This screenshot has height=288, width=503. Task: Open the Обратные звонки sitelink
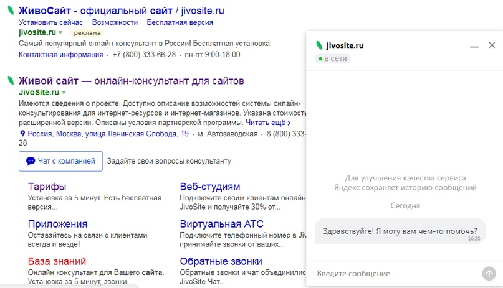tap(221, 261)
